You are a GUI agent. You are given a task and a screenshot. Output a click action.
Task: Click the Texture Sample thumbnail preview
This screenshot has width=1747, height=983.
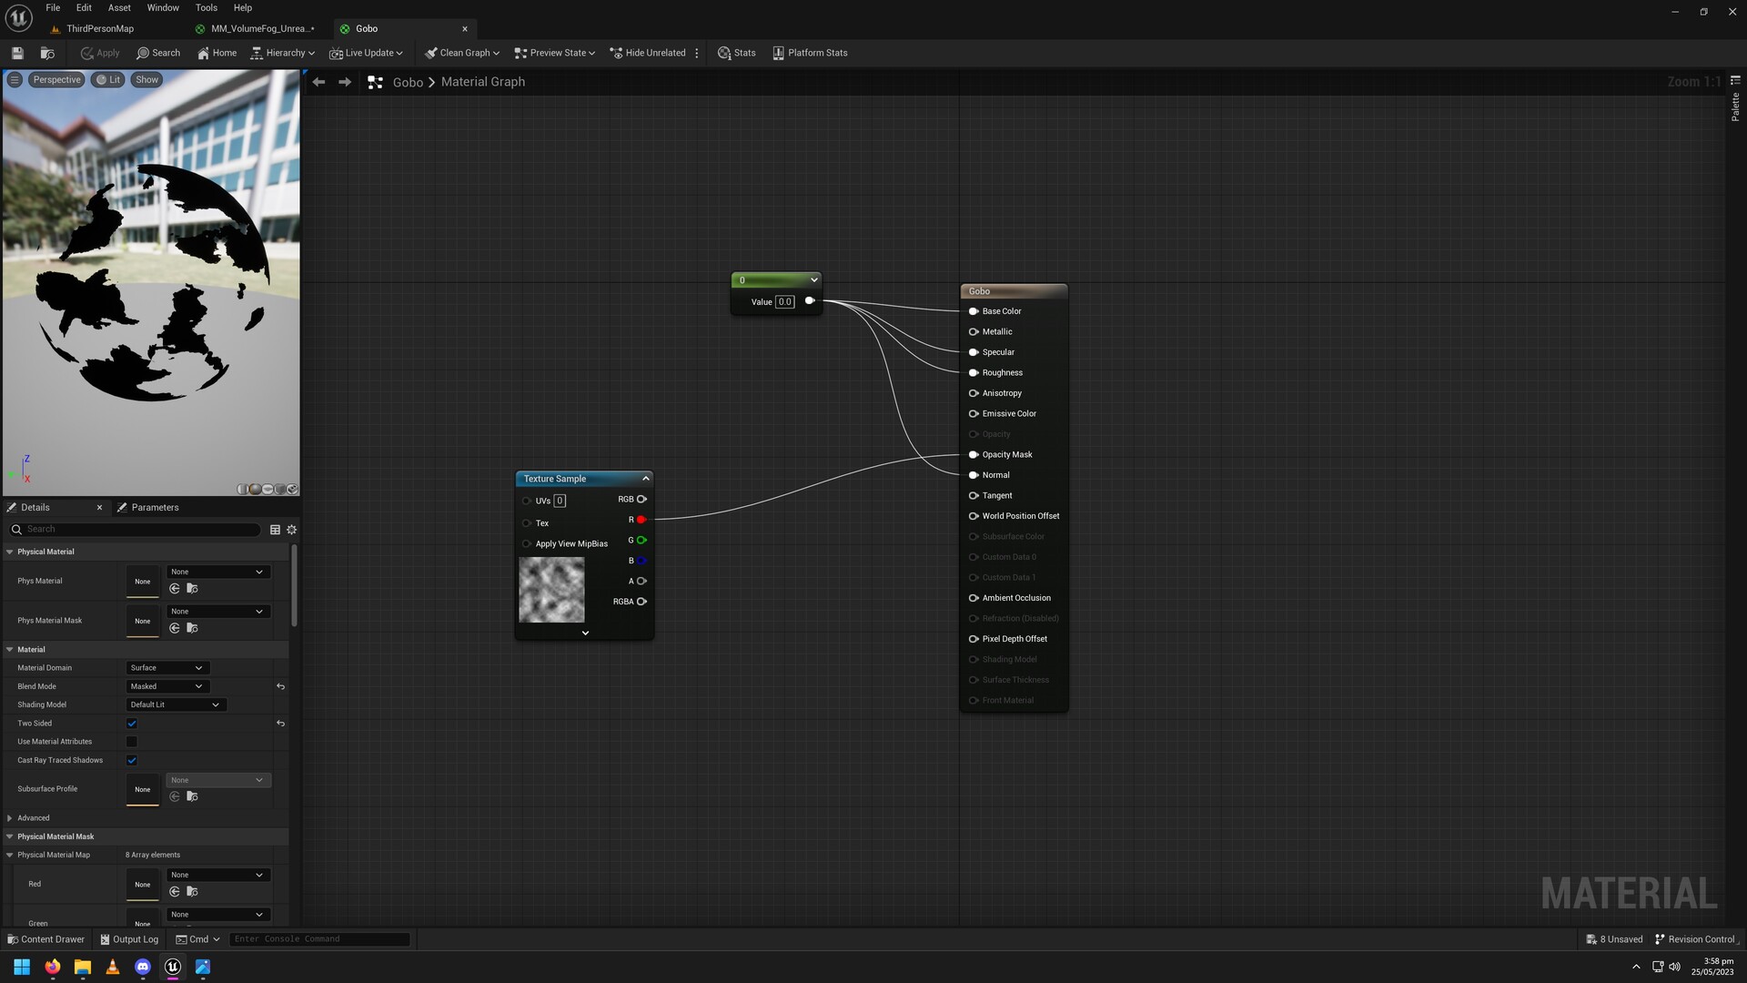click(x=550, y=590)
